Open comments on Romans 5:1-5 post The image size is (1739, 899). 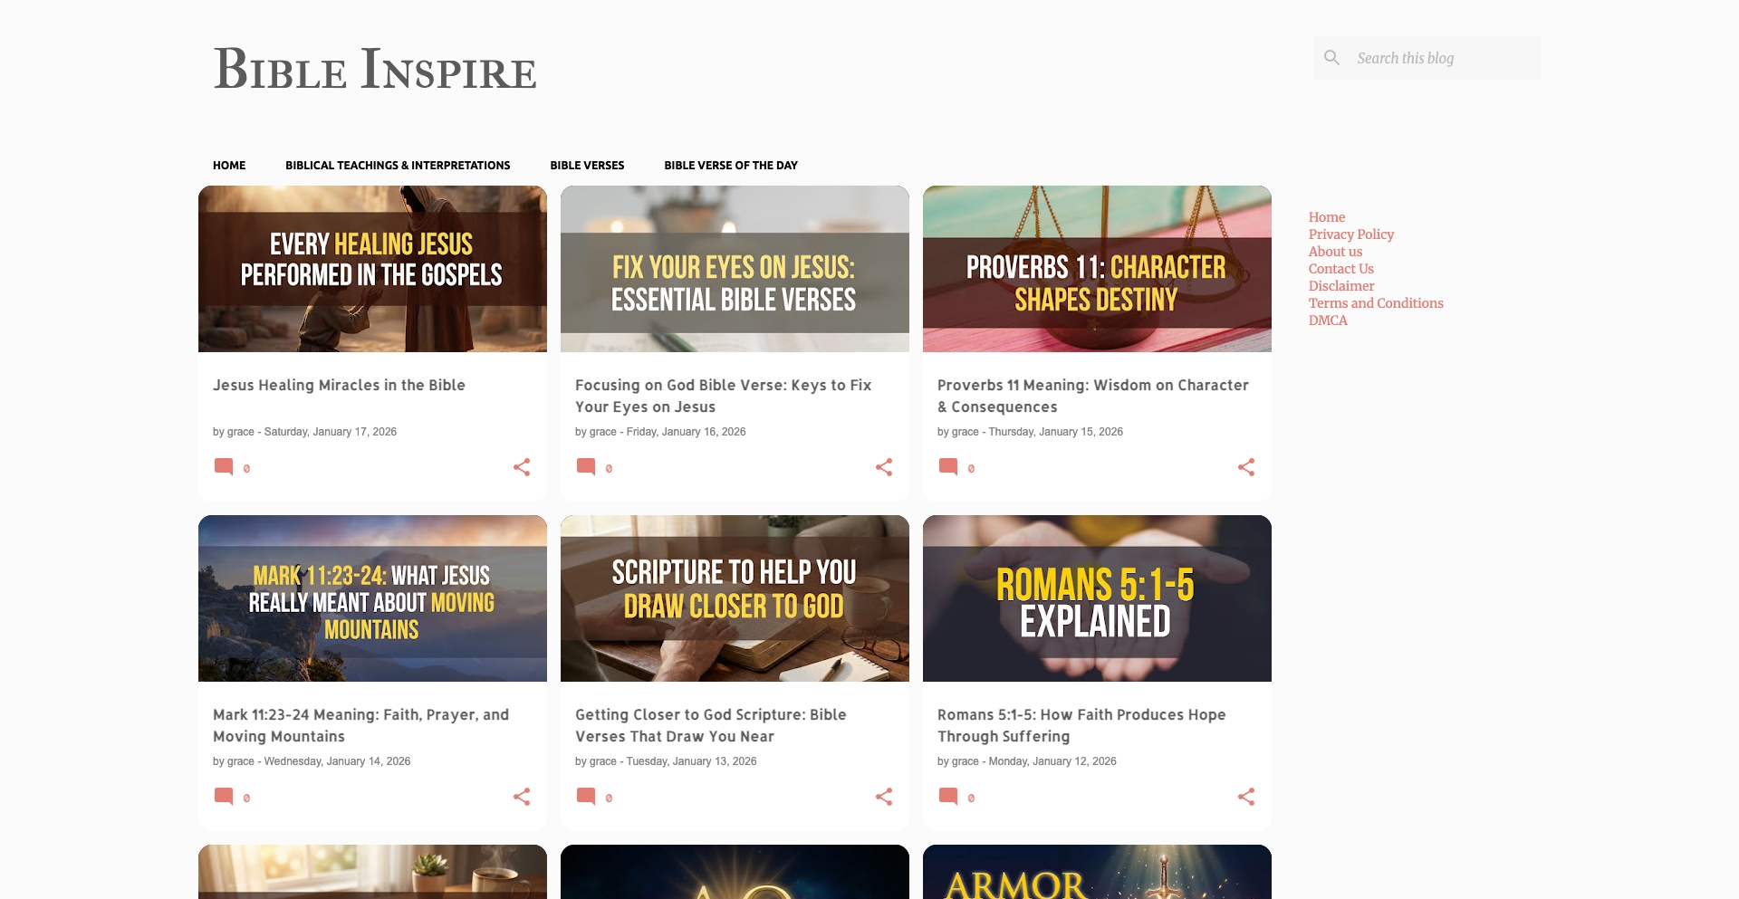[949, 797]
